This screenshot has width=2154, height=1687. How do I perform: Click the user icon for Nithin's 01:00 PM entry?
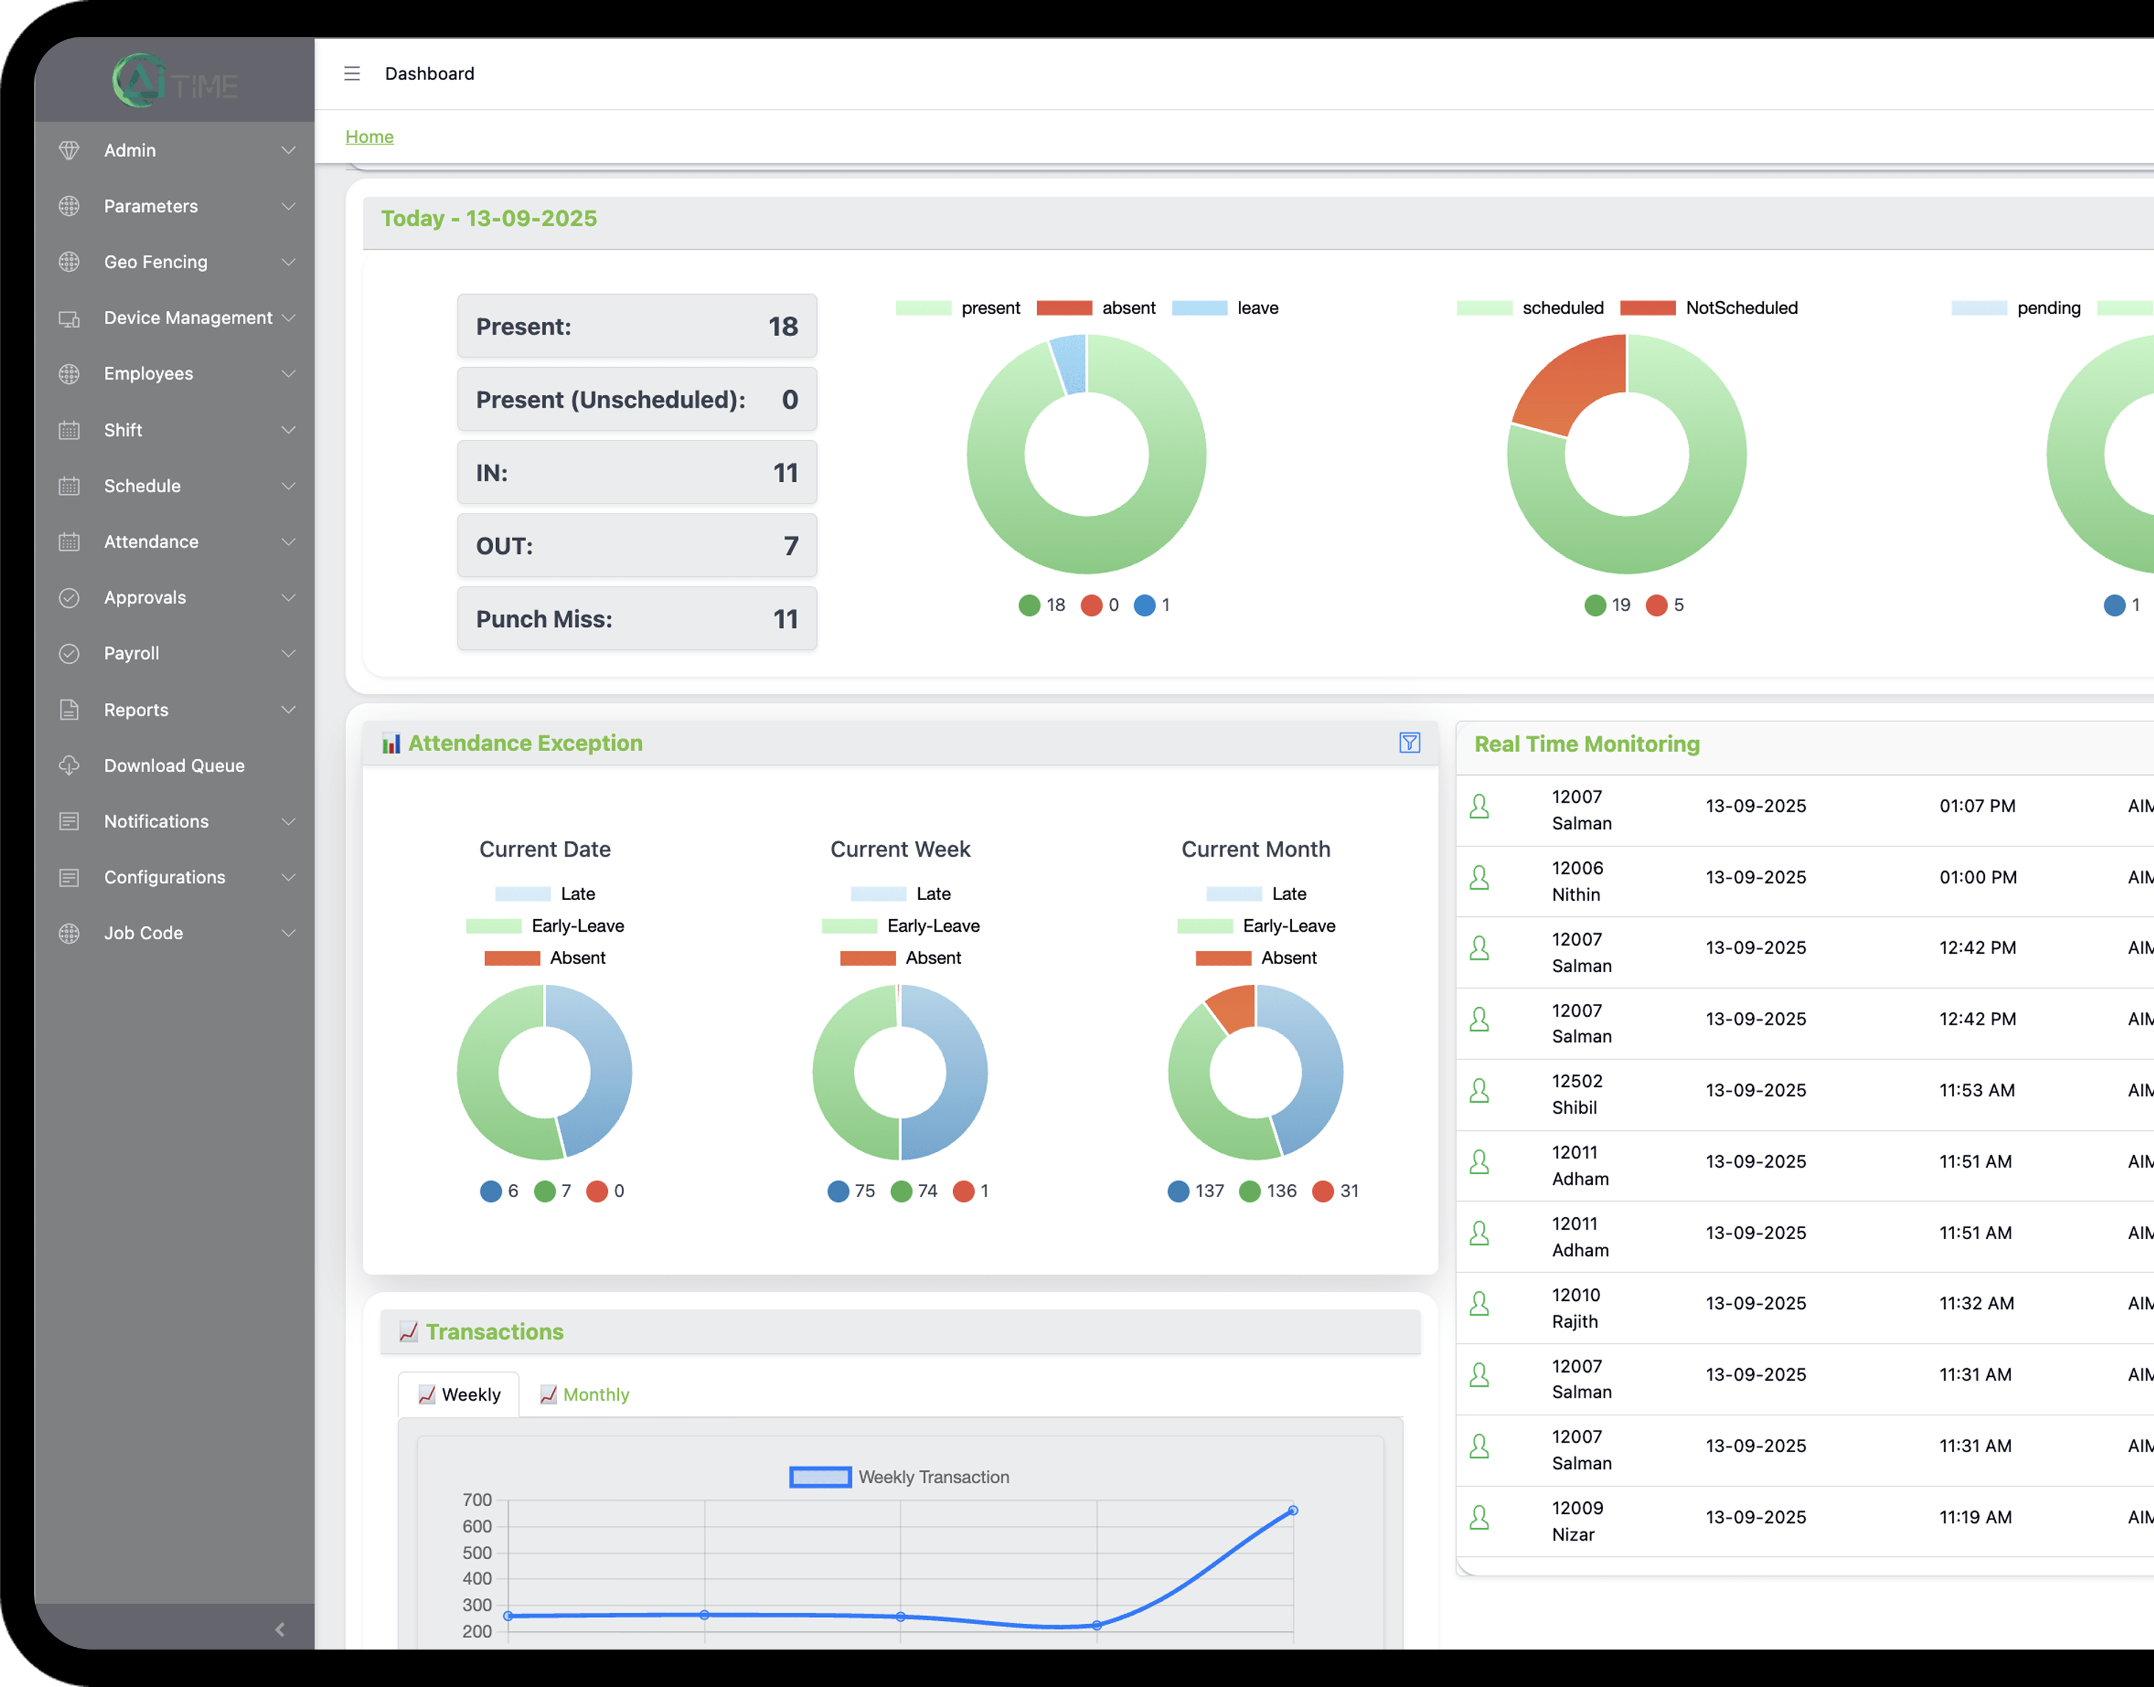coord(1479,878)
